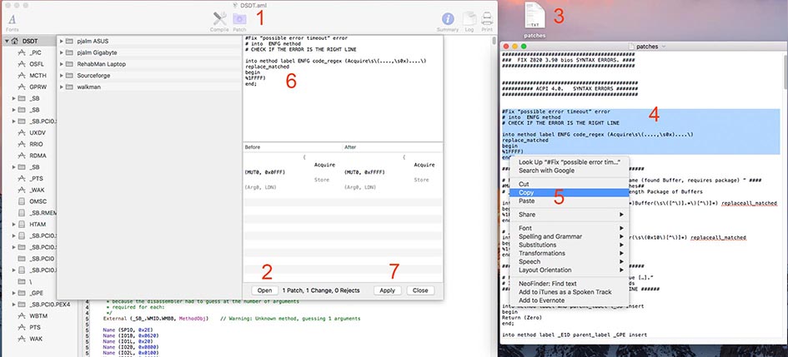Select the UXDV method in sidebar
788x357 pixels.
[x=38, y=132]
